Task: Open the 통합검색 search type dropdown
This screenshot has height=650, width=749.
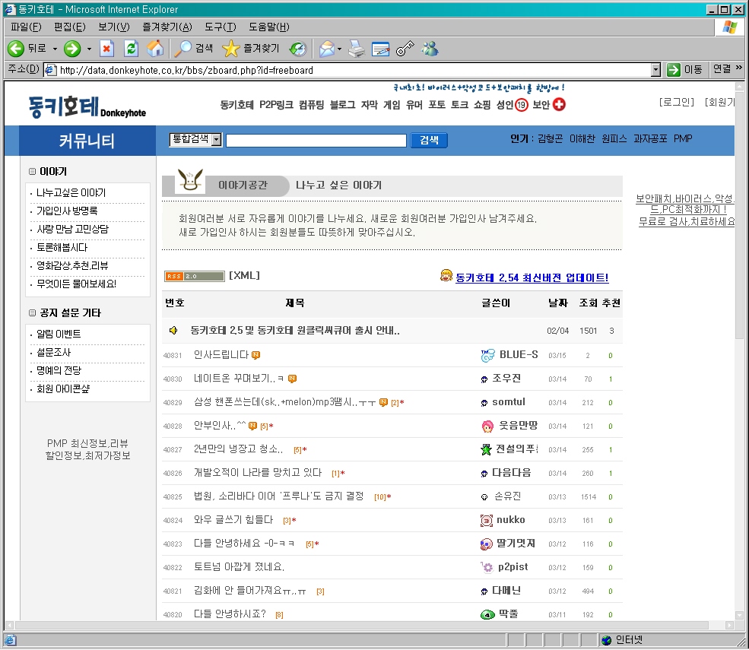Action: click(x=216, y=140)
